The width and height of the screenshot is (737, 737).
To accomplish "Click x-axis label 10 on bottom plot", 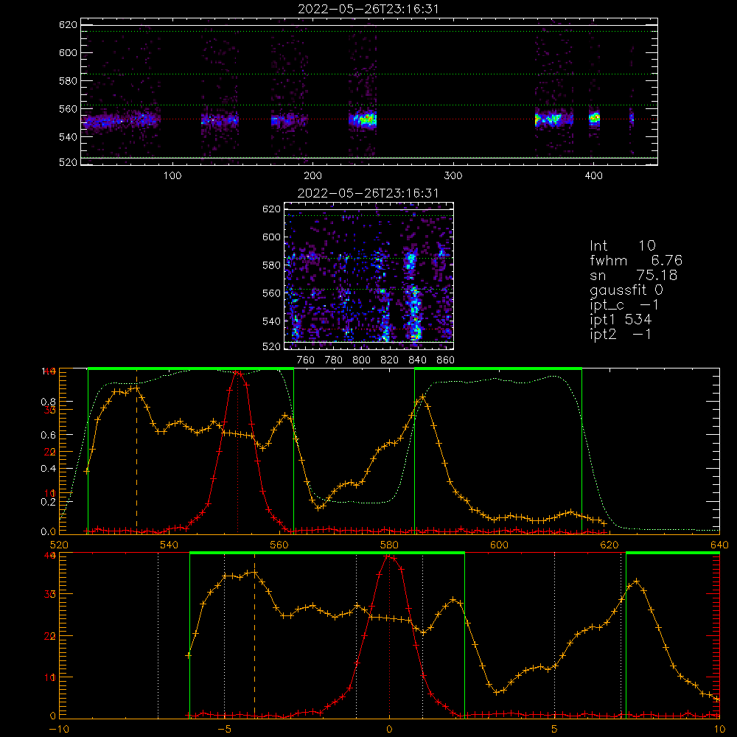I will click(x=719, y=729).
